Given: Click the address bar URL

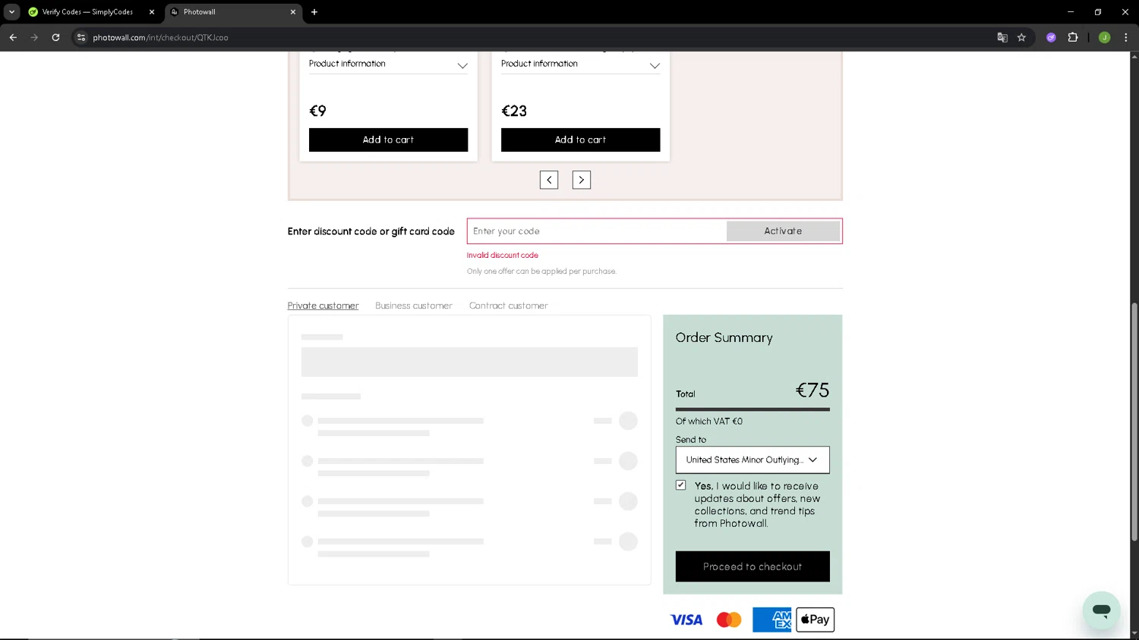Looking at the screenshot, I should click(160, 37).
